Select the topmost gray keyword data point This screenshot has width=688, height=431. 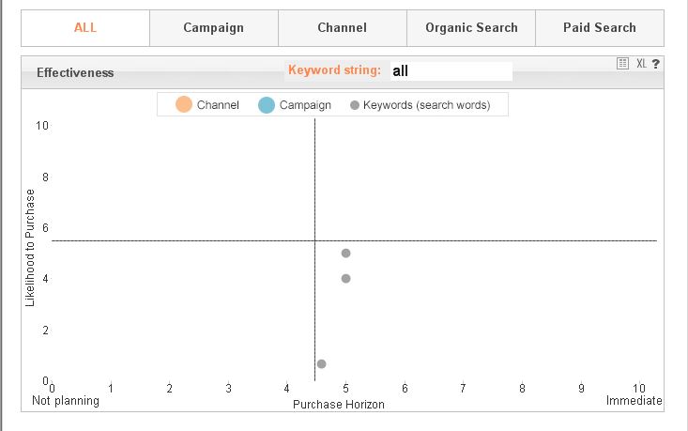346,254
